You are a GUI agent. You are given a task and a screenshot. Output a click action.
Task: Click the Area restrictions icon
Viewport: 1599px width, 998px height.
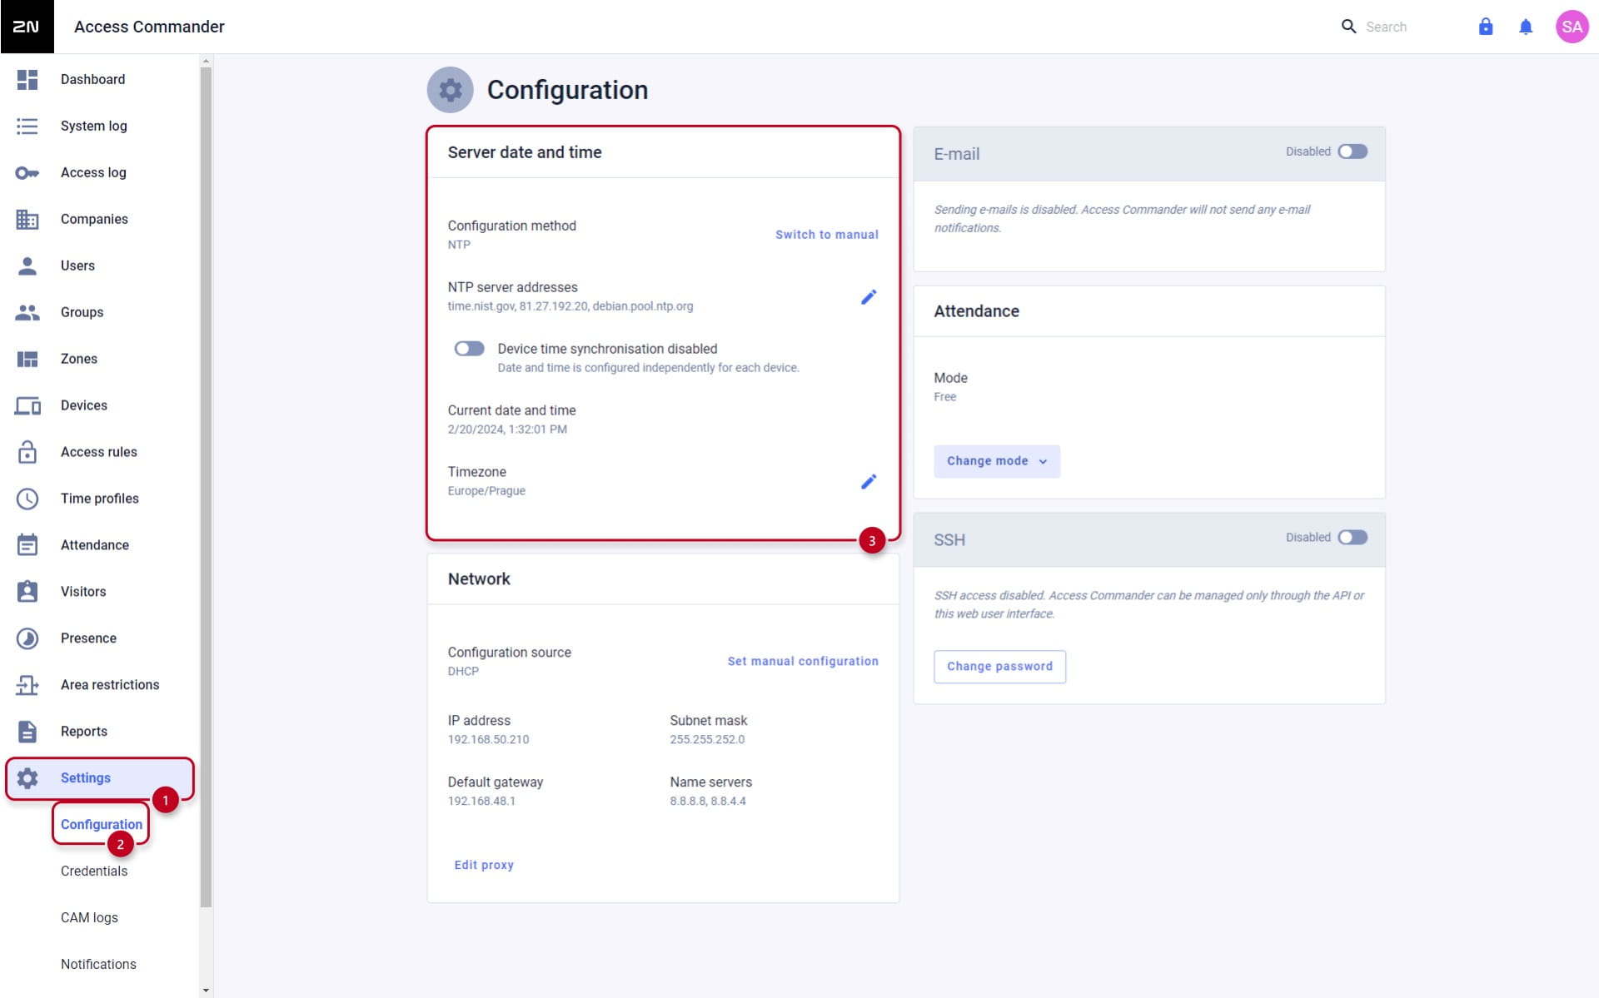point(27,685)
